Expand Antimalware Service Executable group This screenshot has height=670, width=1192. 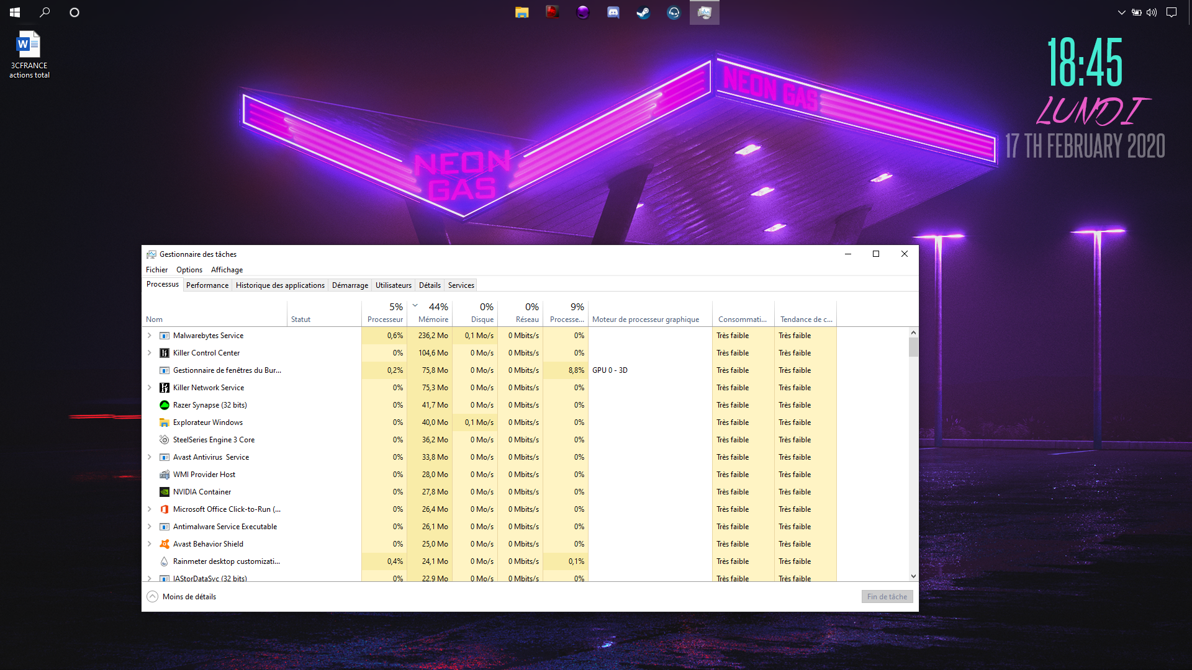coord(150,527)
